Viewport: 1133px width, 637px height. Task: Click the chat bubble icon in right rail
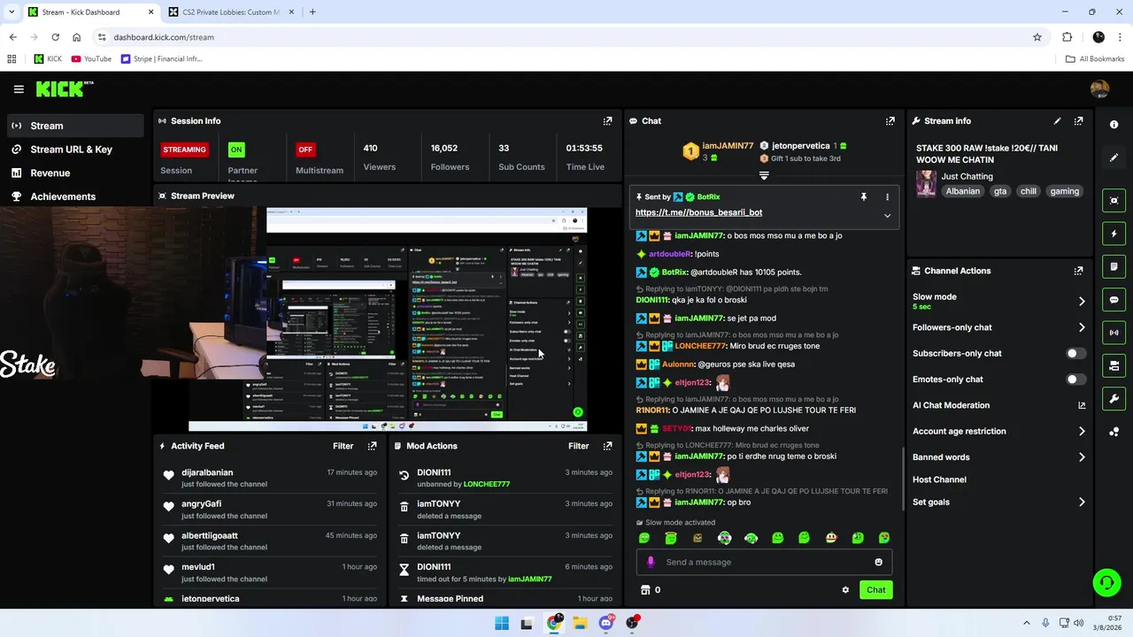coord(1114,300)
